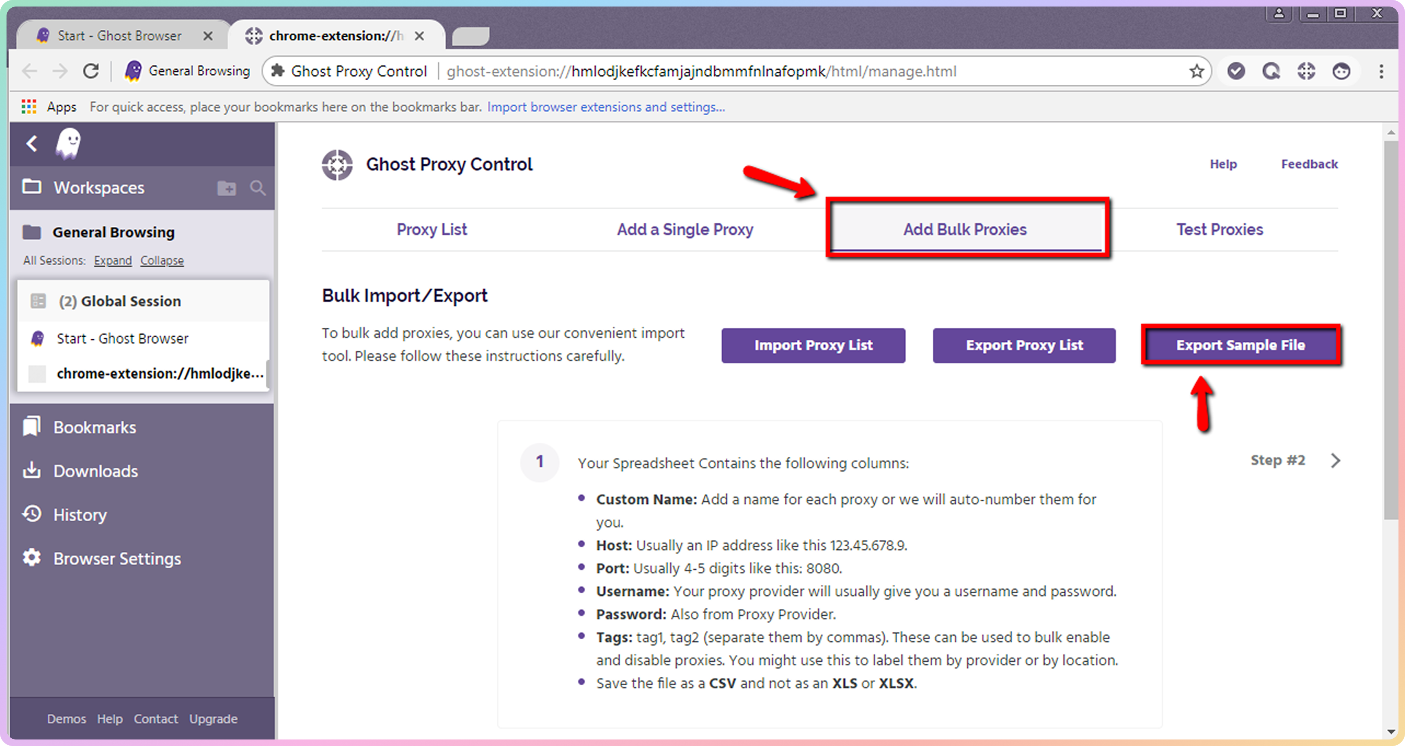This screenshot has width=1405, height=746.
Task: Click the browser reload icon
Action: [x=91, y=71]
